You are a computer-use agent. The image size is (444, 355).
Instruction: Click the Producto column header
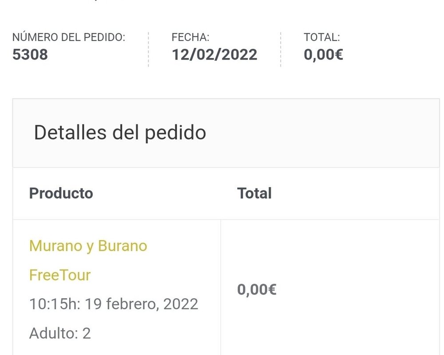click(61, 193)
